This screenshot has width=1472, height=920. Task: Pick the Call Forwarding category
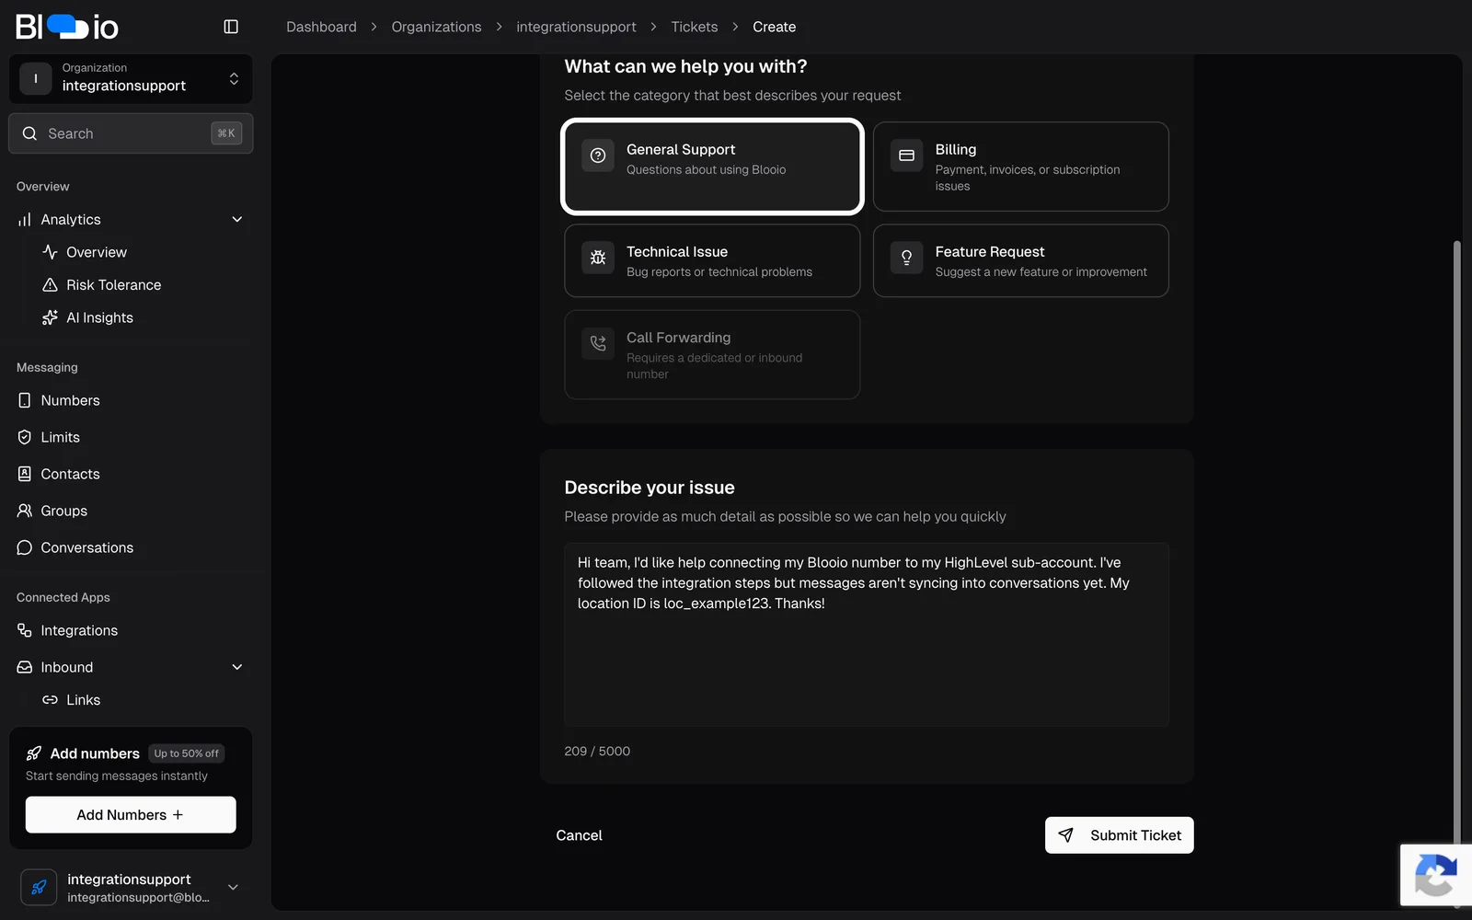coord(712,354)
